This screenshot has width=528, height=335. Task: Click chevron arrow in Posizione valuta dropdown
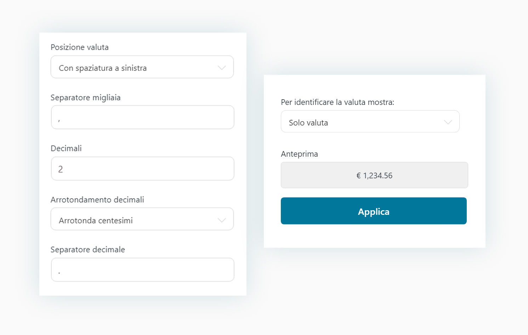click(x=222, y=68)
